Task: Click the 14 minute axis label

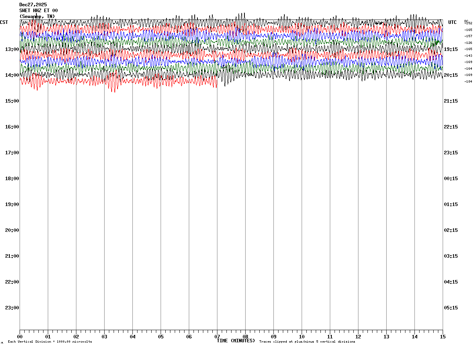Action: click(414, 337)
